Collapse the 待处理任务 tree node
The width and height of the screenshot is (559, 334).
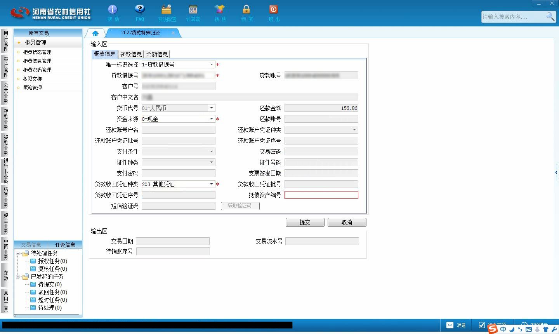(17, 253)
